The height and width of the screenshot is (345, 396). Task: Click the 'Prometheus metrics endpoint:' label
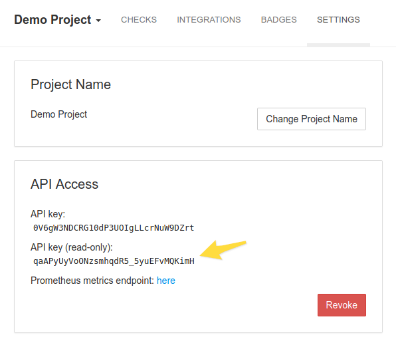tap(92, 281)
